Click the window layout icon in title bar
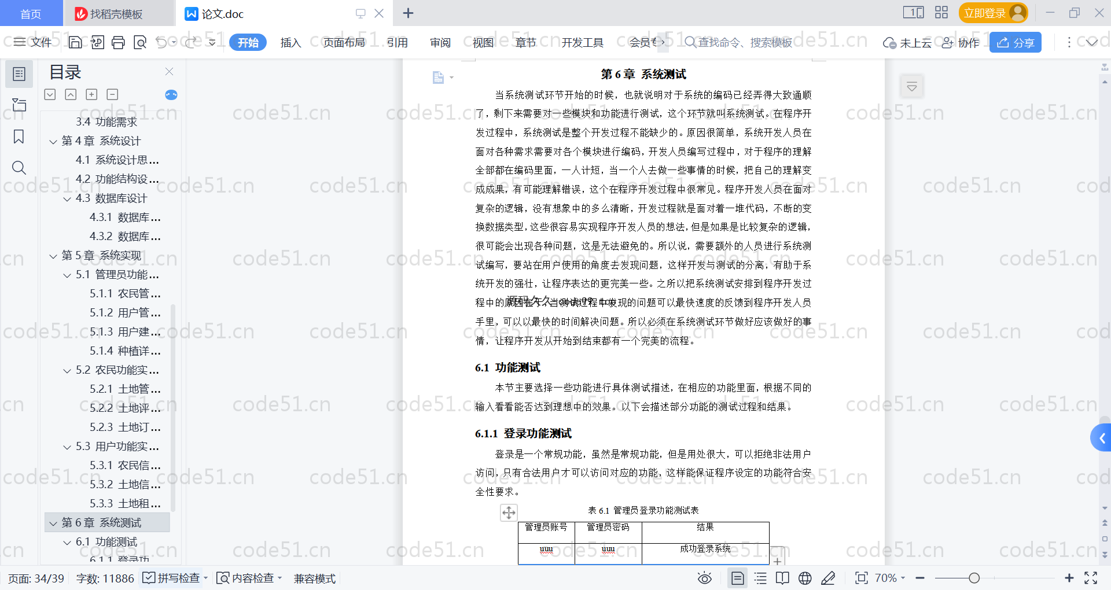Screen dimensions: 1111x590 point(914,12)
